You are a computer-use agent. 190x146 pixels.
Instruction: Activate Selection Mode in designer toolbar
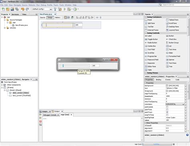point(65,18)
